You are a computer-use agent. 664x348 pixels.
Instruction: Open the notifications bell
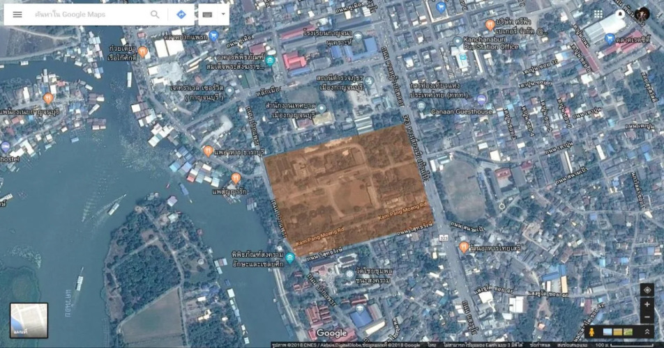click(x=620, y=14)
